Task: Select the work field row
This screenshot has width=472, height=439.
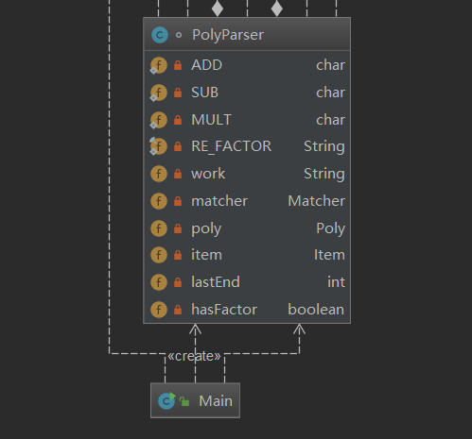Action: tap(247, 174)
